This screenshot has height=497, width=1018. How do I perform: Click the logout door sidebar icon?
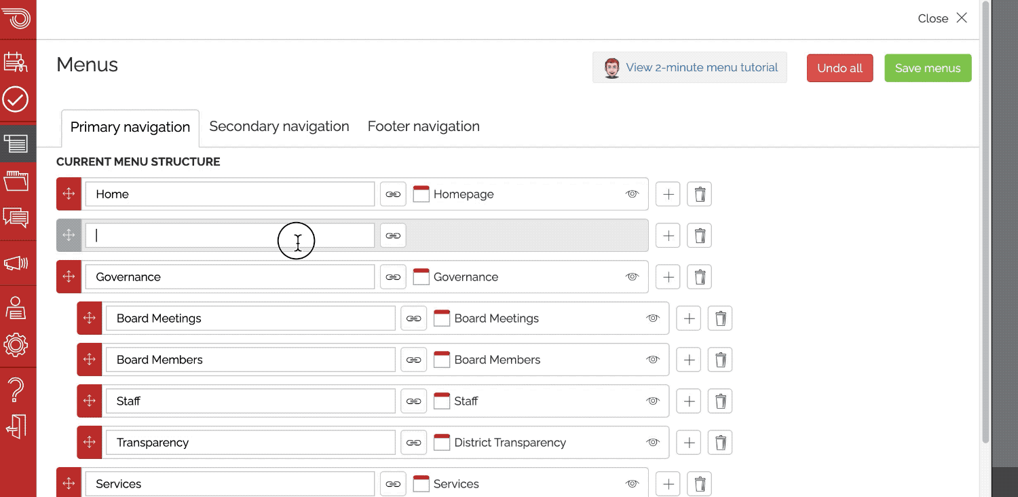[16, 426]
